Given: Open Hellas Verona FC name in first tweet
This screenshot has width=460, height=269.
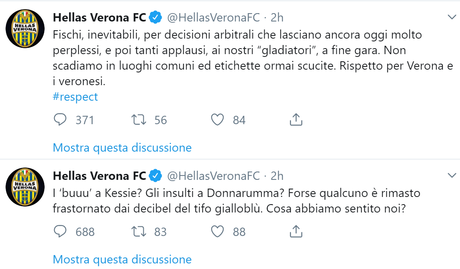Looking at the screenshot, I should [100, 18].
